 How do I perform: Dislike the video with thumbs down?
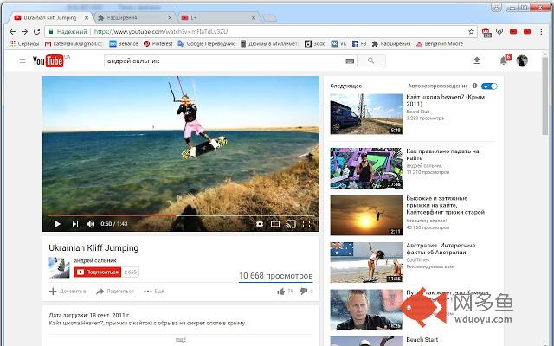coord(303,292)
